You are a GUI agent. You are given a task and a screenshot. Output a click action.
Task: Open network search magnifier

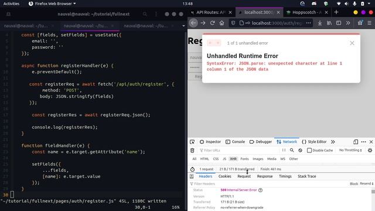pyautogui.click(x=292, y=150)
